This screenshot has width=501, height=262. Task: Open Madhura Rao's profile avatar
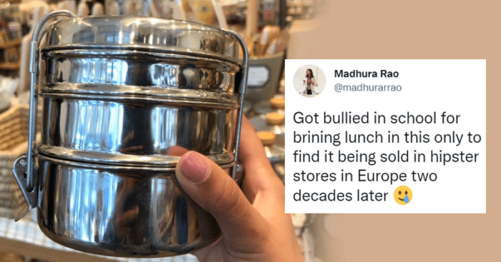pyautogui.click(x=309, y=81)
